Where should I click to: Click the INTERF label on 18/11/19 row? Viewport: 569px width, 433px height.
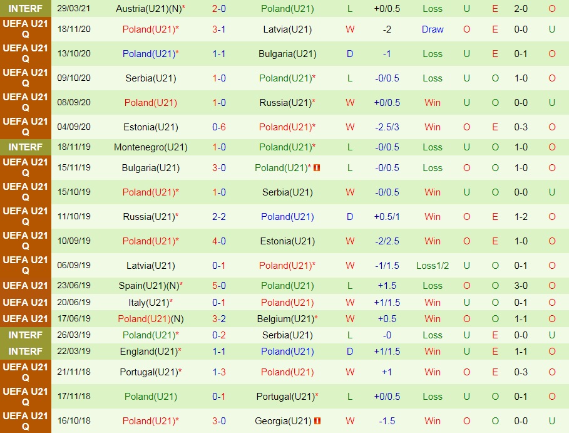coord(26,147)
